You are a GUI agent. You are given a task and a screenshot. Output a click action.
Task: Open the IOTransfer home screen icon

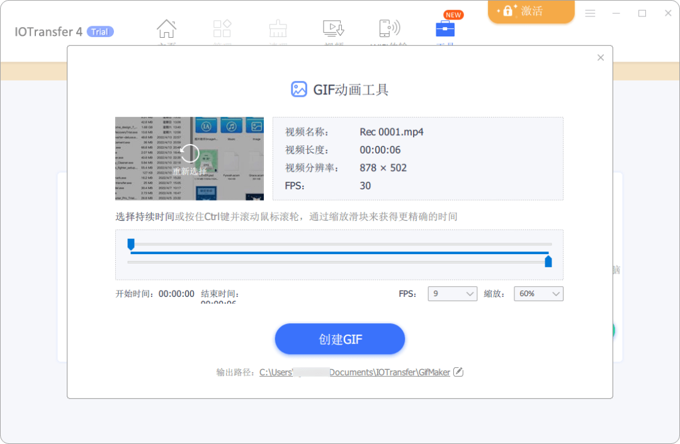[166, 29]
